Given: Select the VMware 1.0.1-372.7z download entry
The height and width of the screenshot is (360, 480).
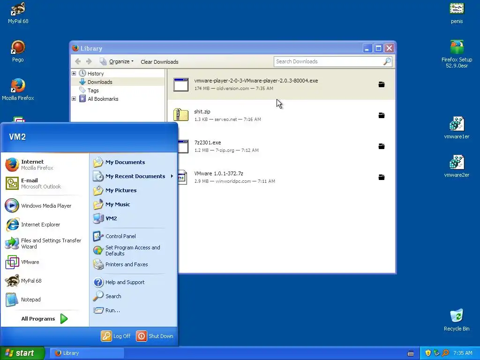Looking at the screenshot, I should tap(281, 177).
